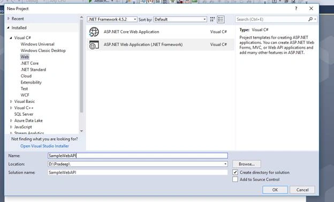Image resolution: width=334 pixels, height=202 pixels.
Task: Select Windows Classic Desktop category
Action: [43, 50]
